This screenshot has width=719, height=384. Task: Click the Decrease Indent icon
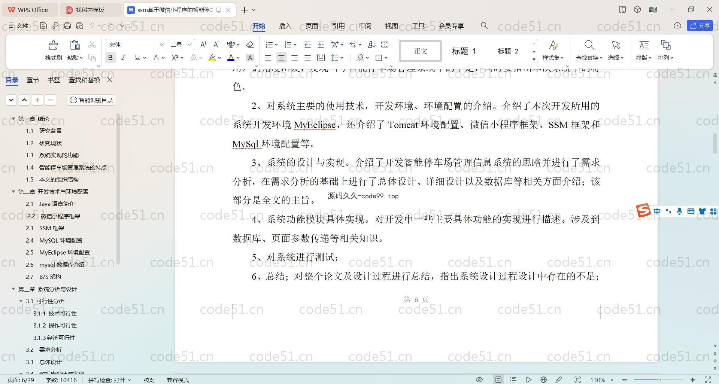click(307, 45)
